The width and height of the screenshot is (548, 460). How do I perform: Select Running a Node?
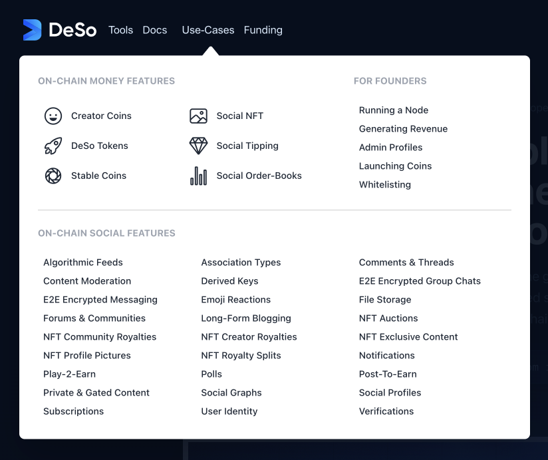[x=394, y=110]
